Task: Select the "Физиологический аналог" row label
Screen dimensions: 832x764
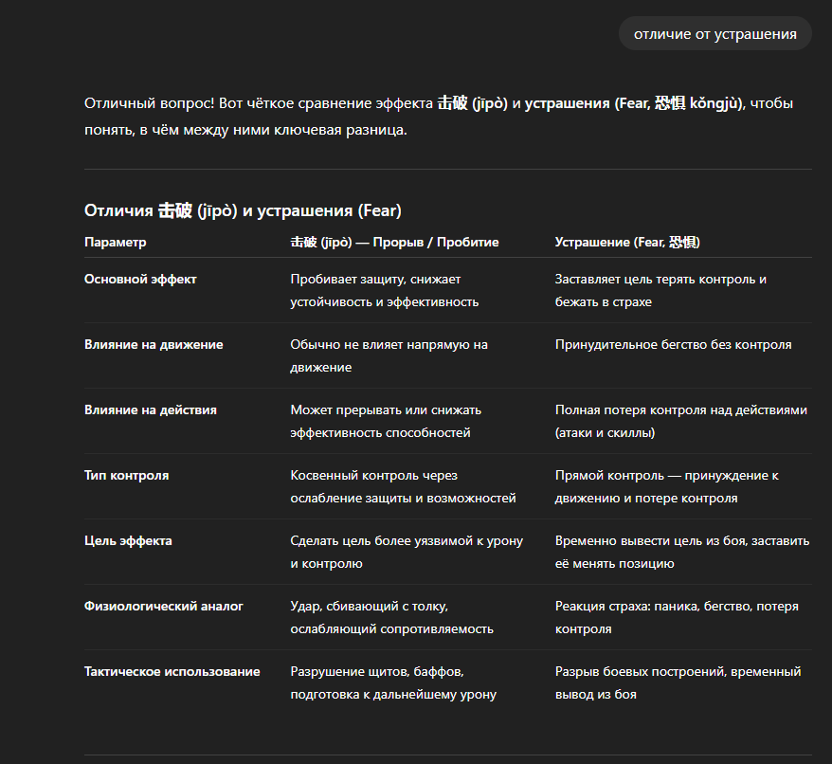Action: click(164, 607)
